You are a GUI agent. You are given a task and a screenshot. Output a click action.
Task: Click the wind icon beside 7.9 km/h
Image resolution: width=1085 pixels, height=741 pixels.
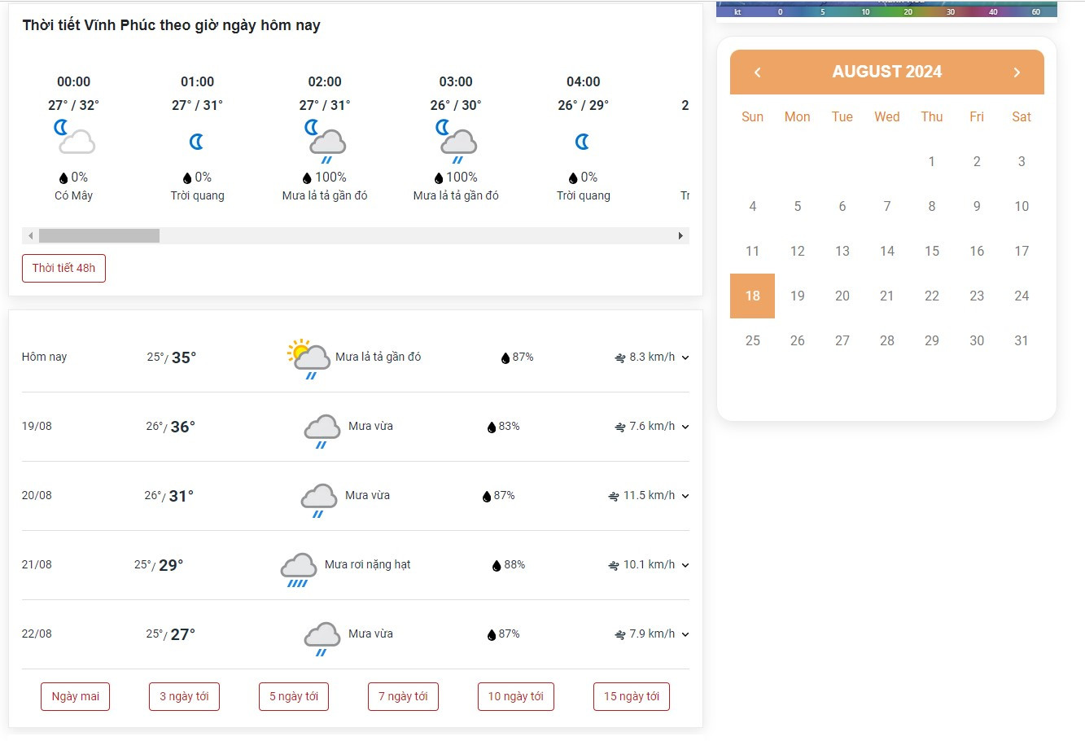pos(620,634)
